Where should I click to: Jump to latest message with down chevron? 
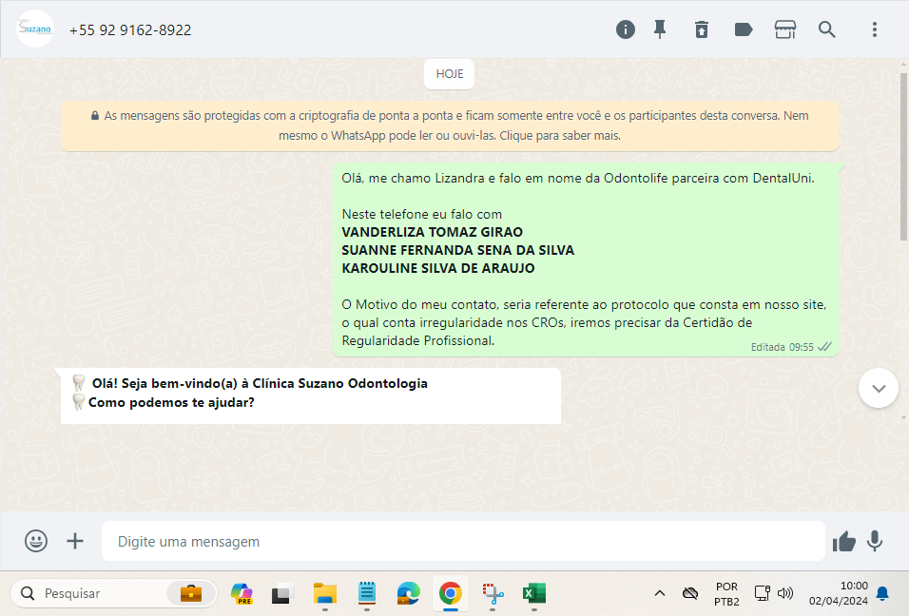tap(879, 388)
